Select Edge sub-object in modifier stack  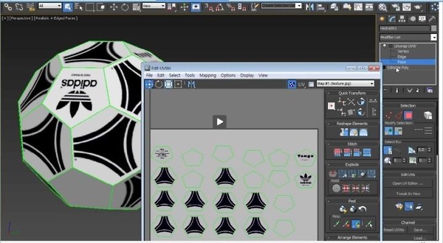[x=401, y=57]
